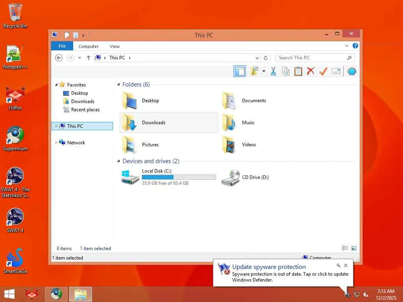The width and height of the screenshot is (403, 302).
Task: Click the red X Delete icon
Action: click(311, 71)
